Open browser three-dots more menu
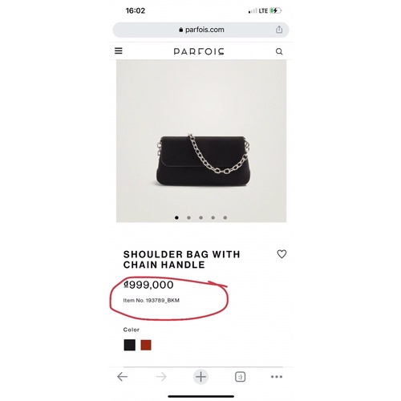Viewport: 401px width, 401px height. click(277, 377)
